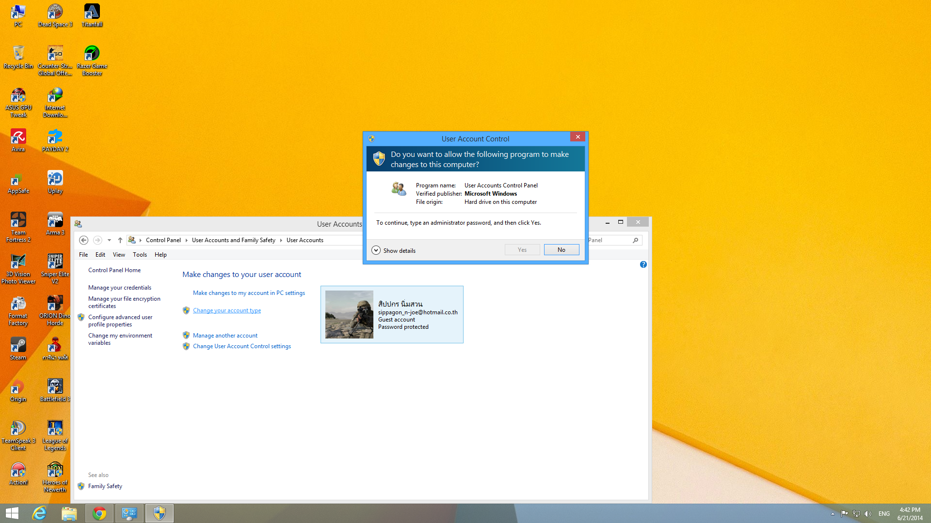The height and width of the screenshot is (523, 931).
Task: Open Manage another account link
Action: (x=225, y=336)
